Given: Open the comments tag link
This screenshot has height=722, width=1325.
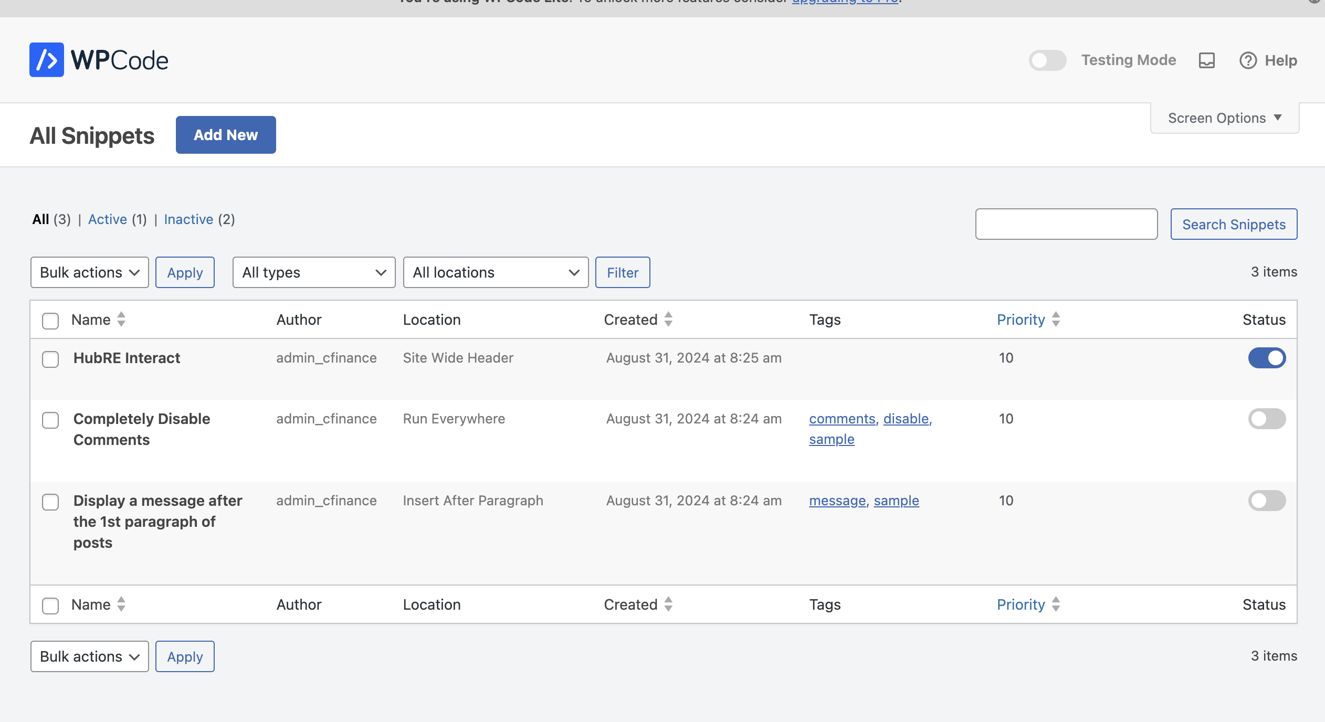Looking at the screenshot, I should (x=843, y=419).
